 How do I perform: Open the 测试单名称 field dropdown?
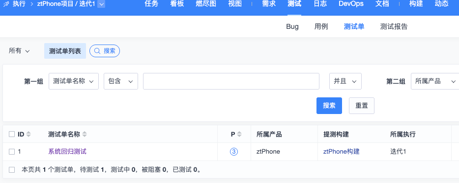click(x=74, y=81)
